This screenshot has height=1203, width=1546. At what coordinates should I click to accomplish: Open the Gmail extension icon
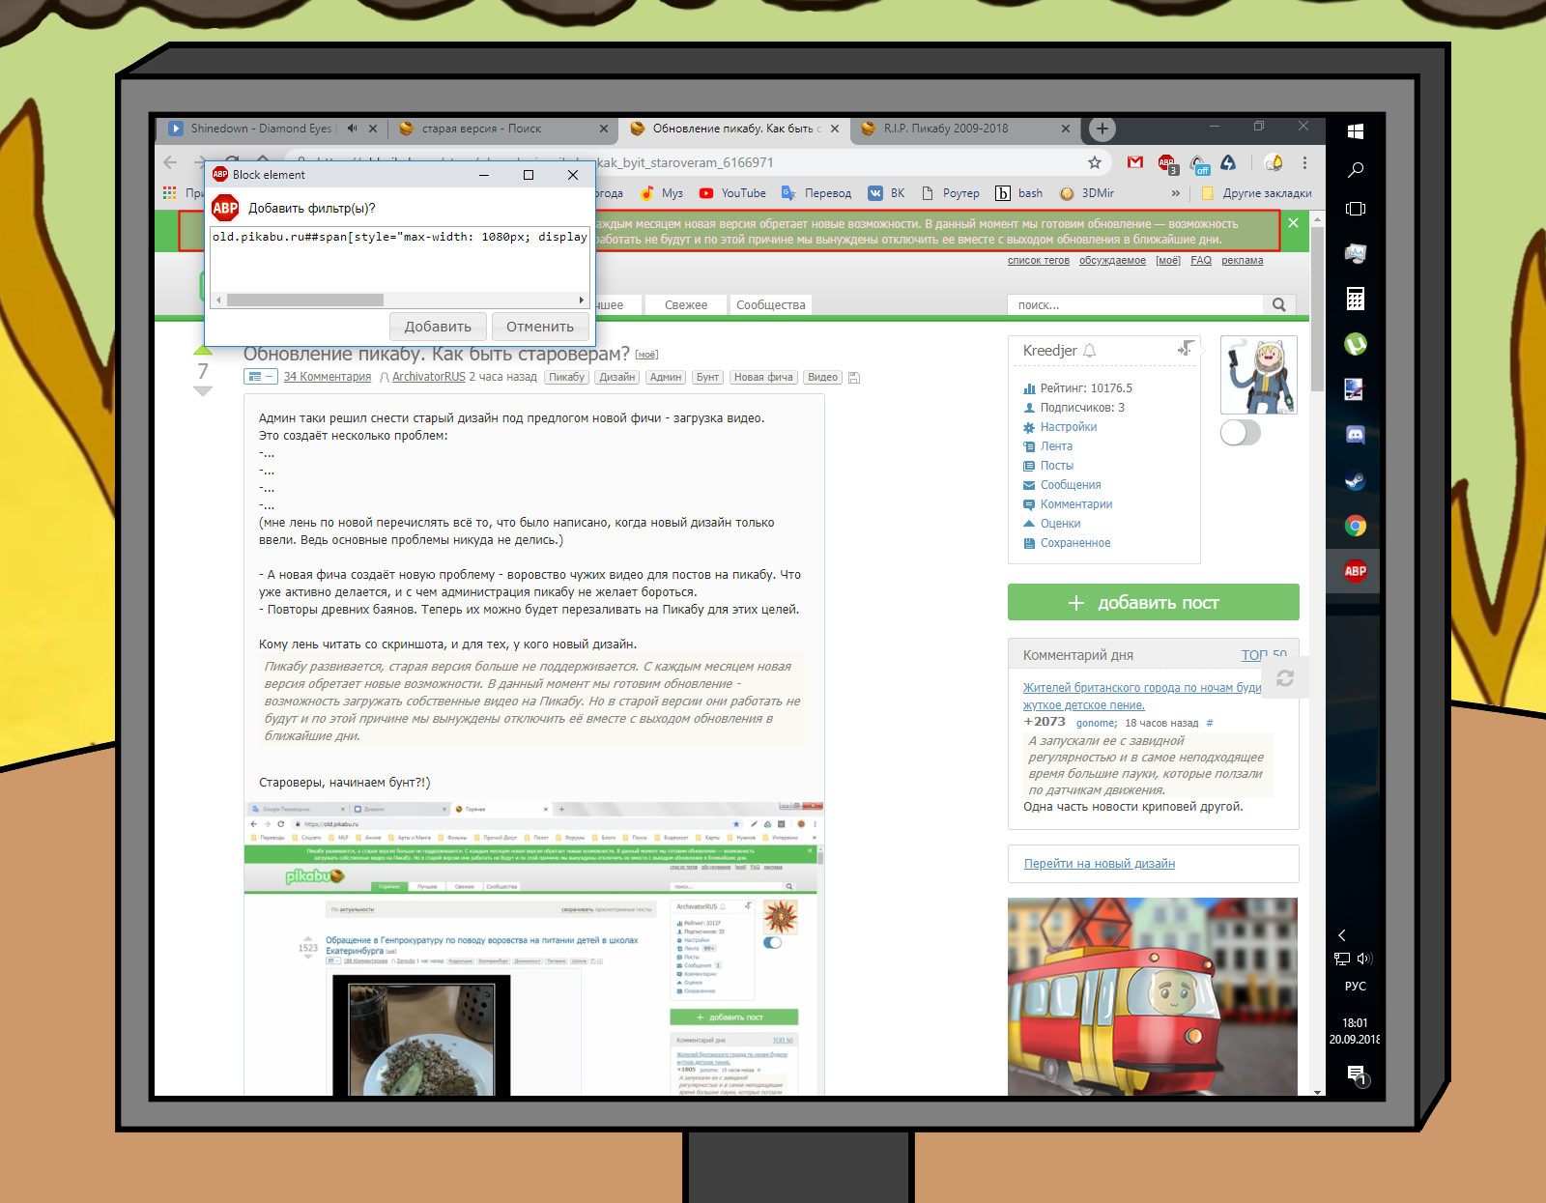1135,162
